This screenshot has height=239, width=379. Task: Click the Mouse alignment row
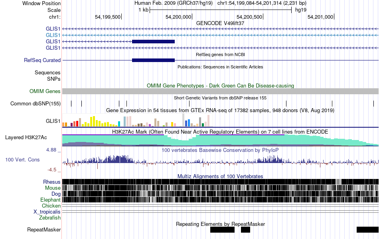click(221, 188)
